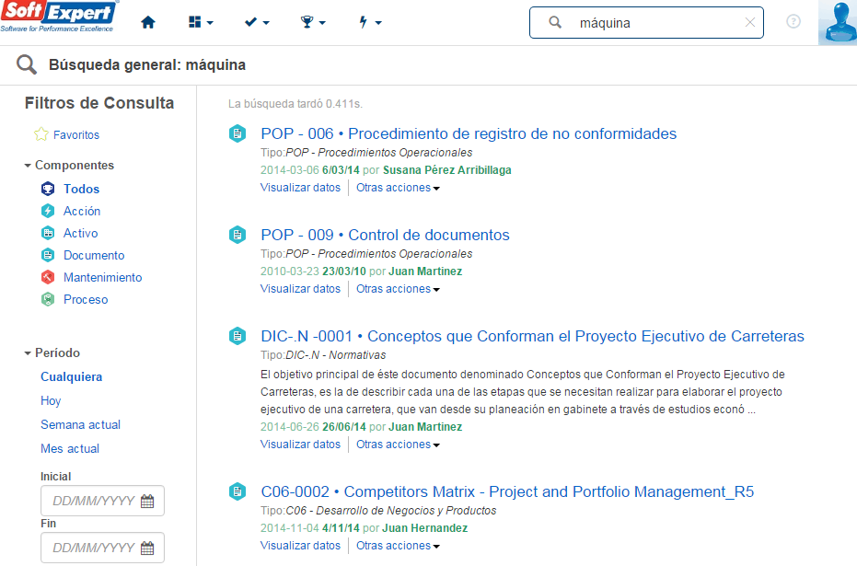Expand Otras acciones for POP - 006
Image resolution: width=857 pixels, height=566 pixels.
click(398, 188)
